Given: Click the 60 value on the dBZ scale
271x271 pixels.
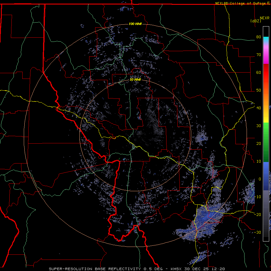Looking at the screenshot, I should pos(259,72).
